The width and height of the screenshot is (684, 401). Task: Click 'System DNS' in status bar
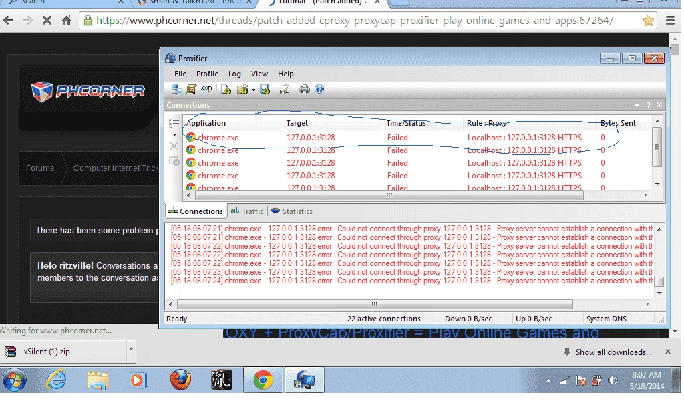[607, 319]
